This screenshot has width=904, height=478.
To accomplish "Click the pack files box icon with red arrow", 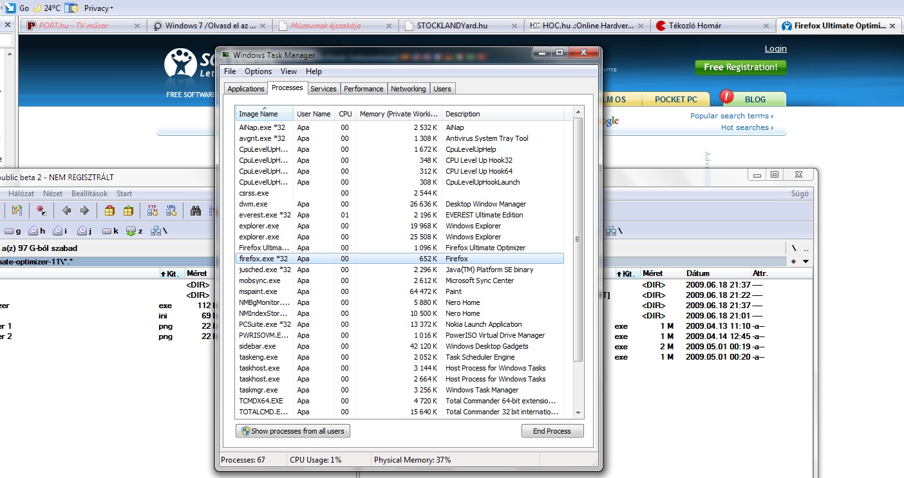I will (x=109, y=210).
